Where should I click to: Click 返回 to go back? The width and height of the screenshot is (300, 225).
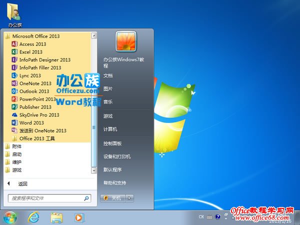point(22,184)
